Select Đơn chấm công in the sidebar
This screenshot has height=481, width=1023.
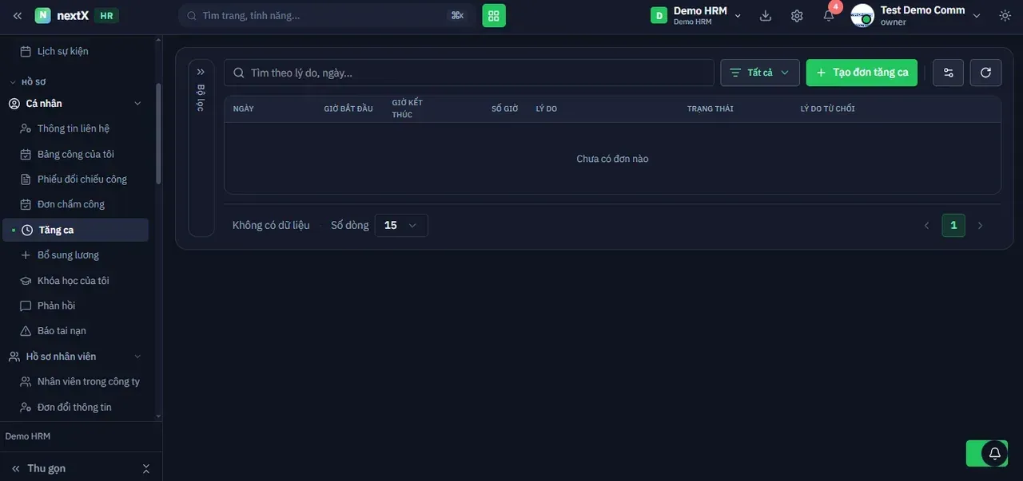(x=75, y=205)
